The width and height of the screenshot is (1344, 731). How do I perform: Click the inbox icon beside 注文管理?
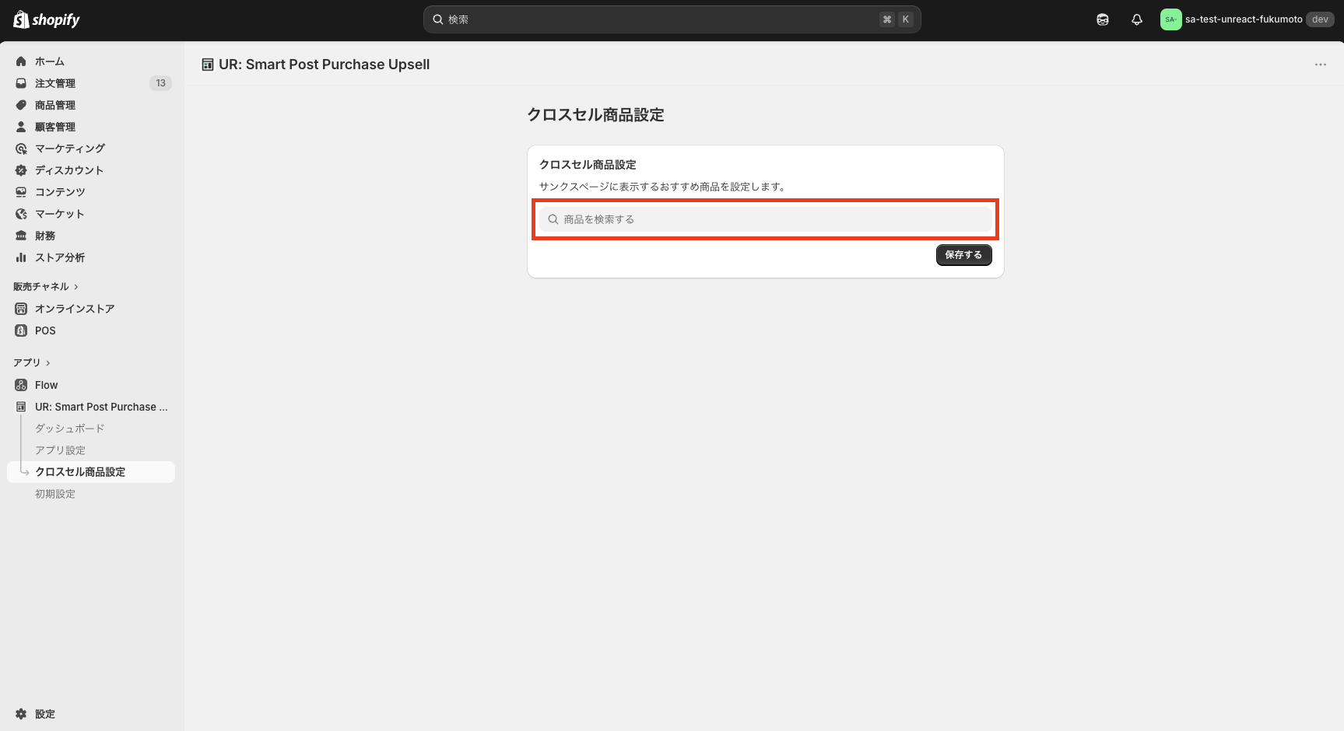tap(21, 83)
